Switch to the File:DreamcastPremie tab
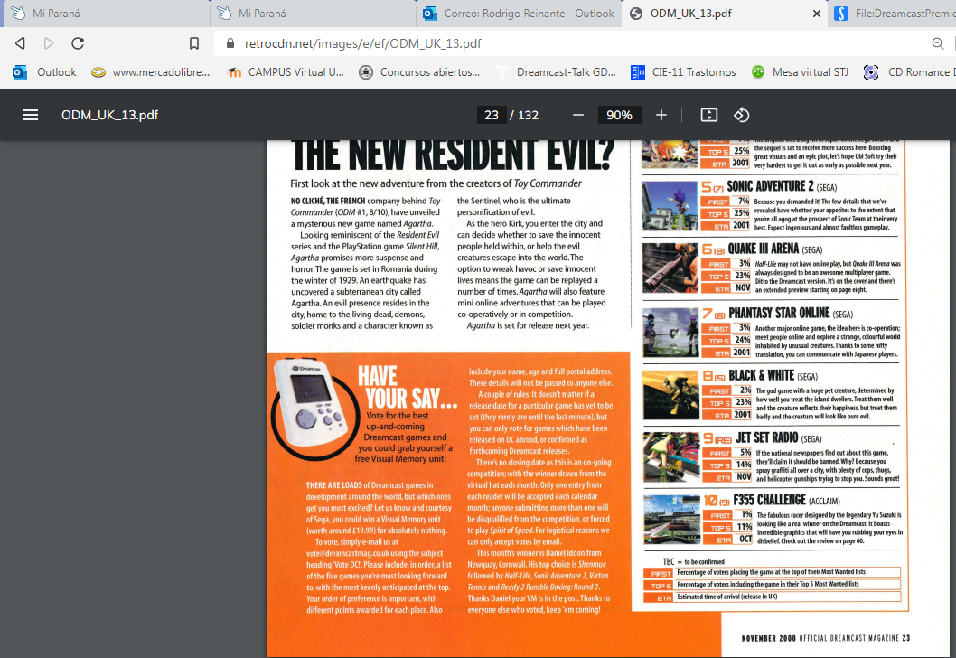The height and width of the screenshot is (658, 956). (x=893, y=14)
